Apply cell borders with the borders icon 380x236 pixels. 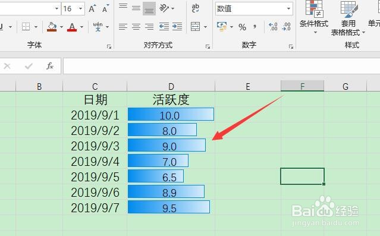[26, 27]
